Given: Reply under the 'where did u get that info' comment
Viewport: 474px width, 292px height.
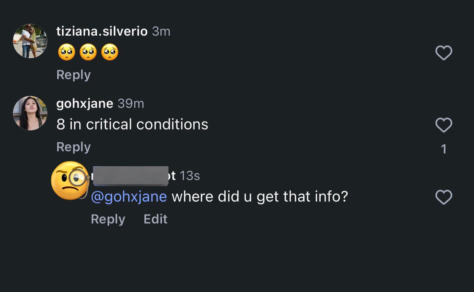Looking at the screenshot, I should pos(108,219).
